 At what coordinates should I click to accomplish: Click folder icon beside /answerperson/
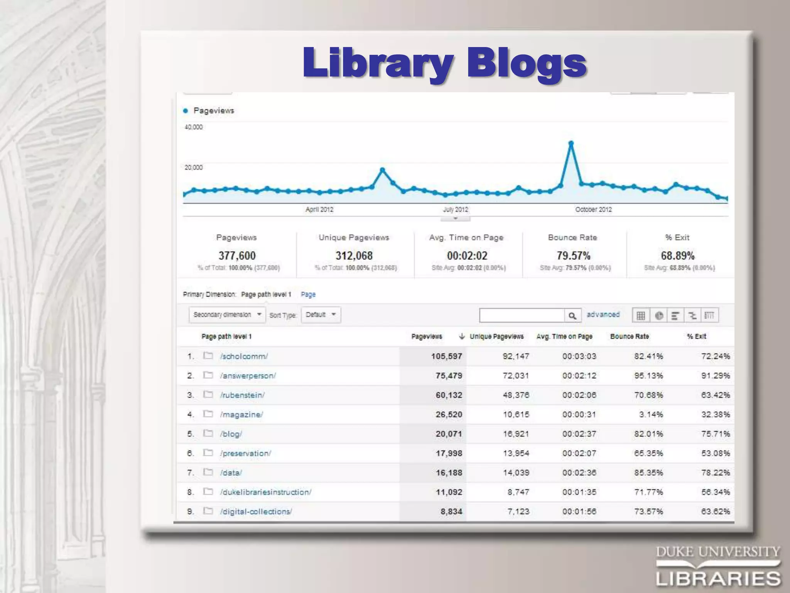click(208, 374)
